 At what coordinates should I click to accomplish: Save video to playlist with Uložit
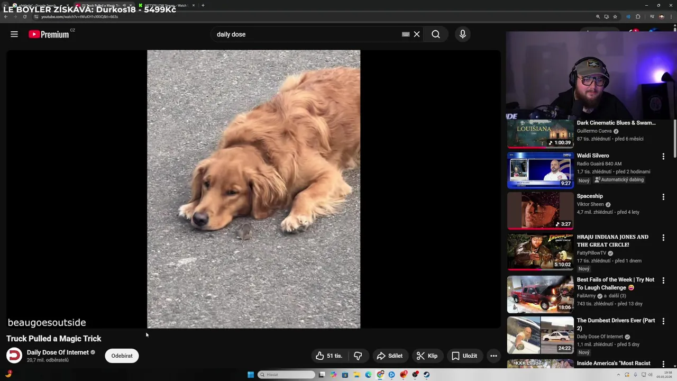pos(464,356)
